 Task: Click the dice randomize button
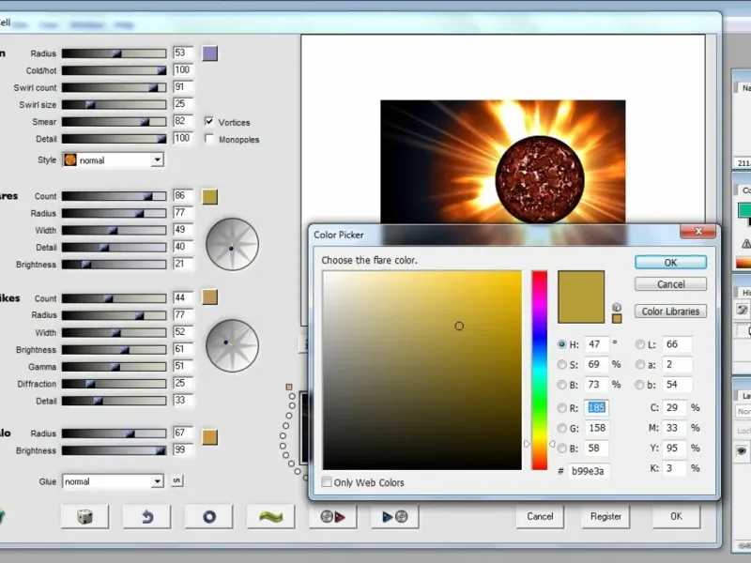pyautogui.click(x=84, y=516)
